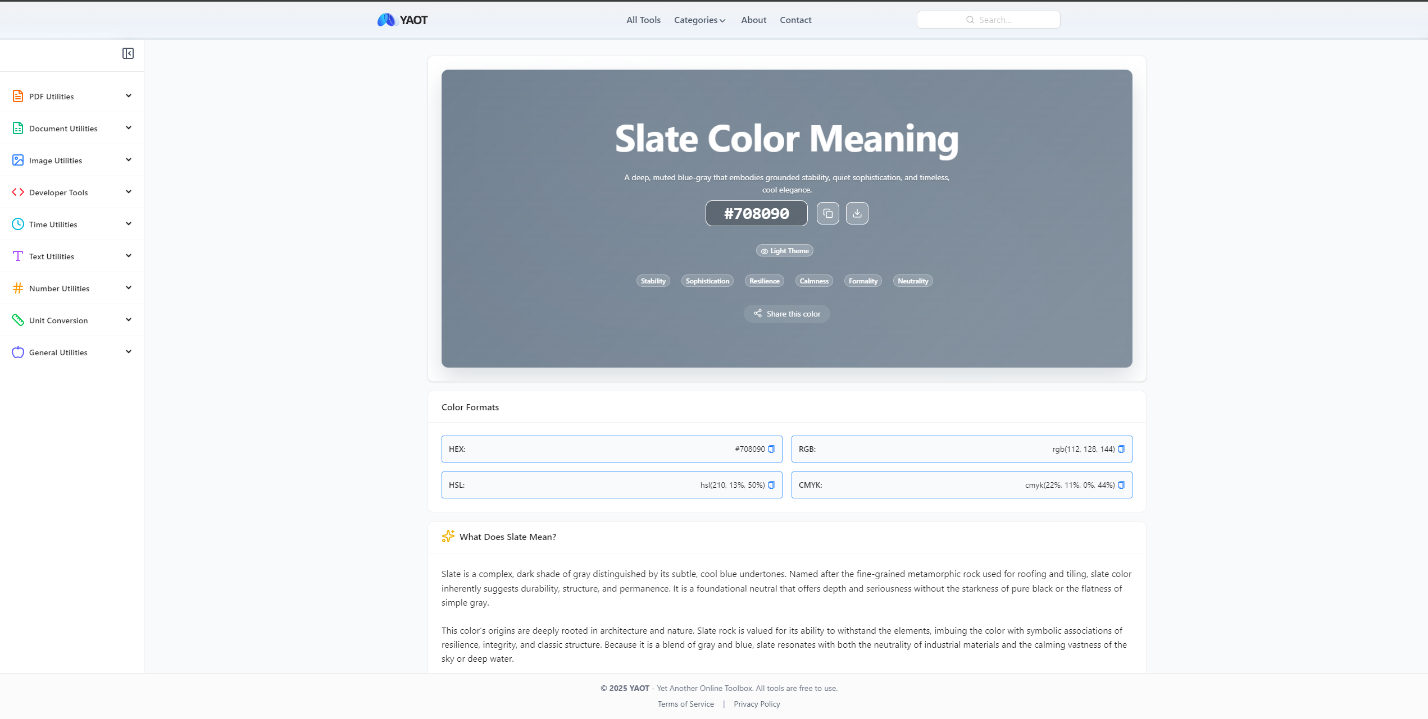1428x719 pixels.
Task: Open All Tools menu item
Action: click(x=643, y=20)
